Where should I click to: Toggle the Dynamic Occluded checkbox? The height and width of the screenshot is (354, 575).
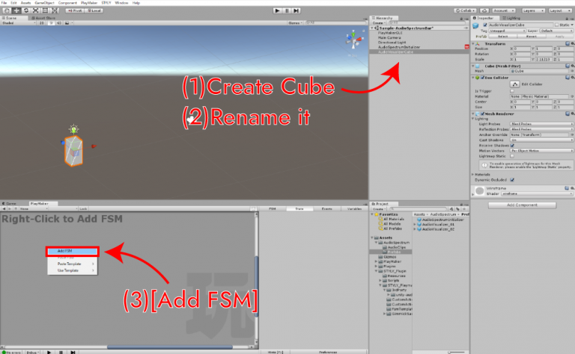pos(512,179)
